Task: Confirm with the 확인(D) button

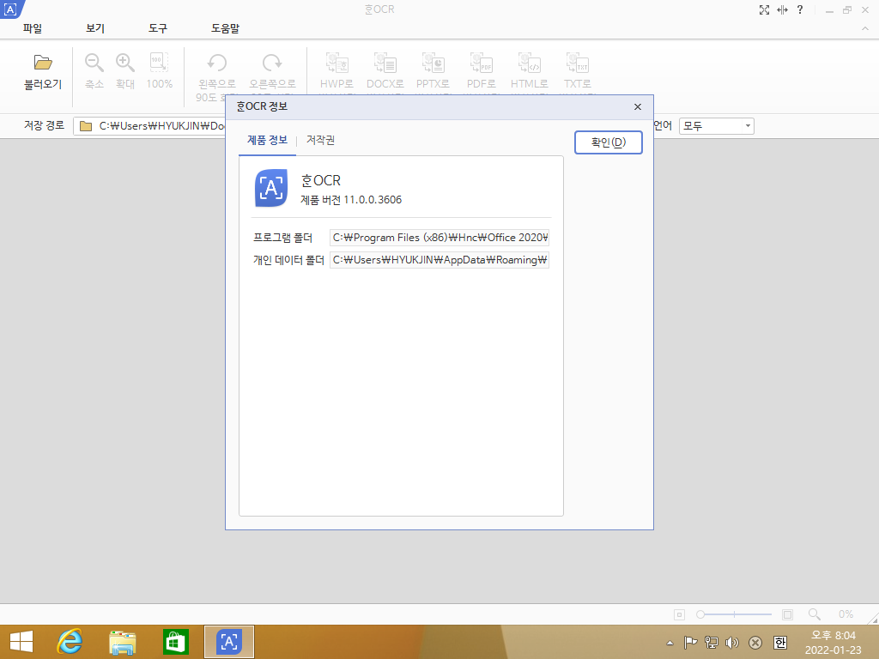Action: coord(609,142)
